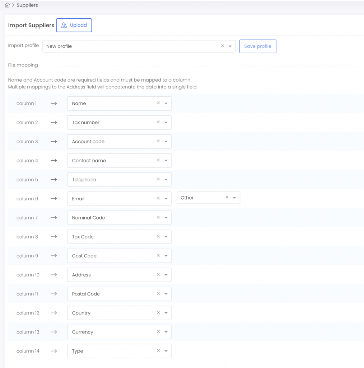Click the home icon in breadcrumb
Viewport: 364px width, 368px height.
click(x=7, y=5)
